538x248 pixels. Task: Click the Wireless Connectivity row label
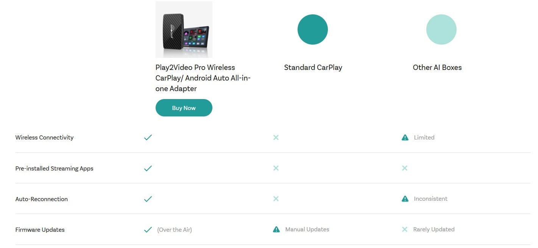point(44,138)
